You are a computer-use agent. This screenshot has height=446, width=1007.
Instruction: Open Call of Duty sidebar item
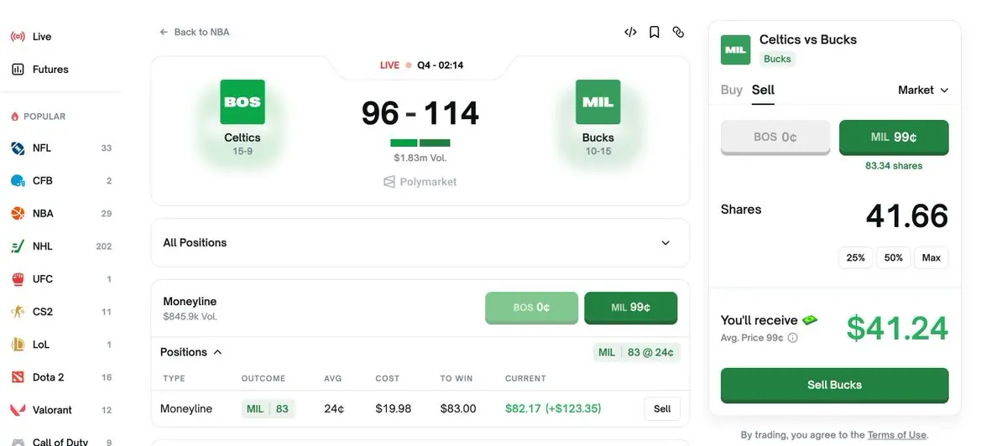pos(60,441)
